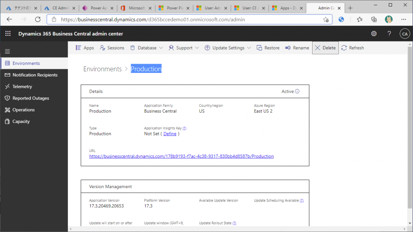Click the Notification Recipients envelope icon
This screenshot has height=232, width=413.
tap(7, 75)
